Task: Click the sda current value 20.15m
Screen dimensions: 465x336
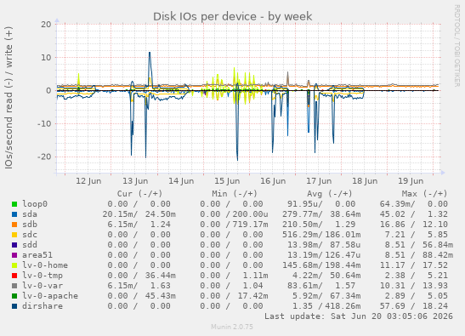Action: (x=120, y=214)
